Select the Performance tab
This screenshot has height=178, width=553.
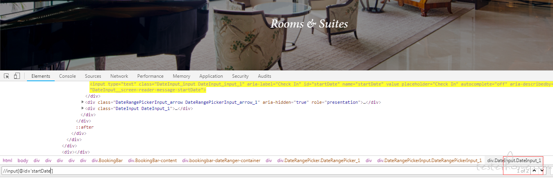coord(150,76)
